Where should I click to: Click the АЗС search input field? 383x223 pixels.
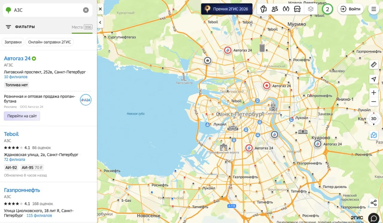pyautogui.click(x=47, y=10)
